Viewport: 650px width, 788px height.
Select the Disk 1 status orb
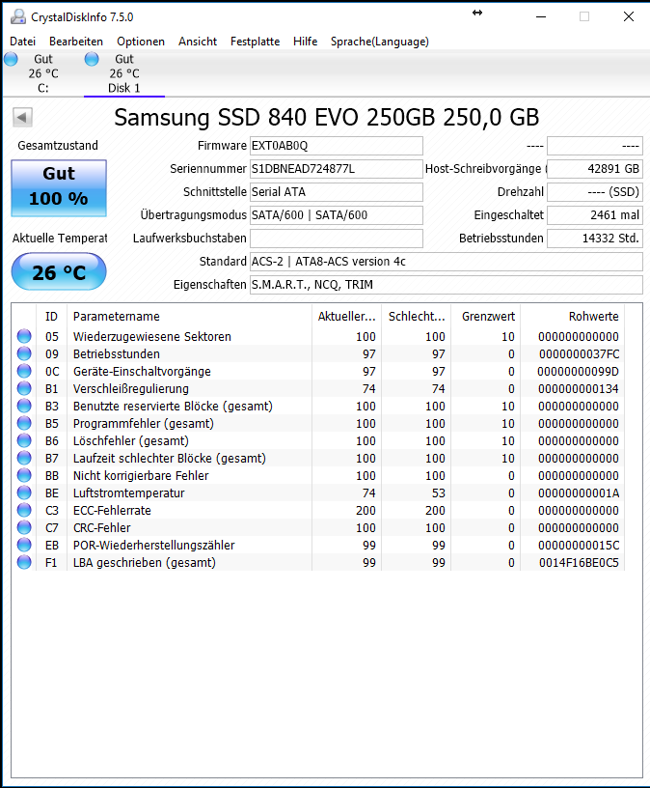click(x=92, y=59)
